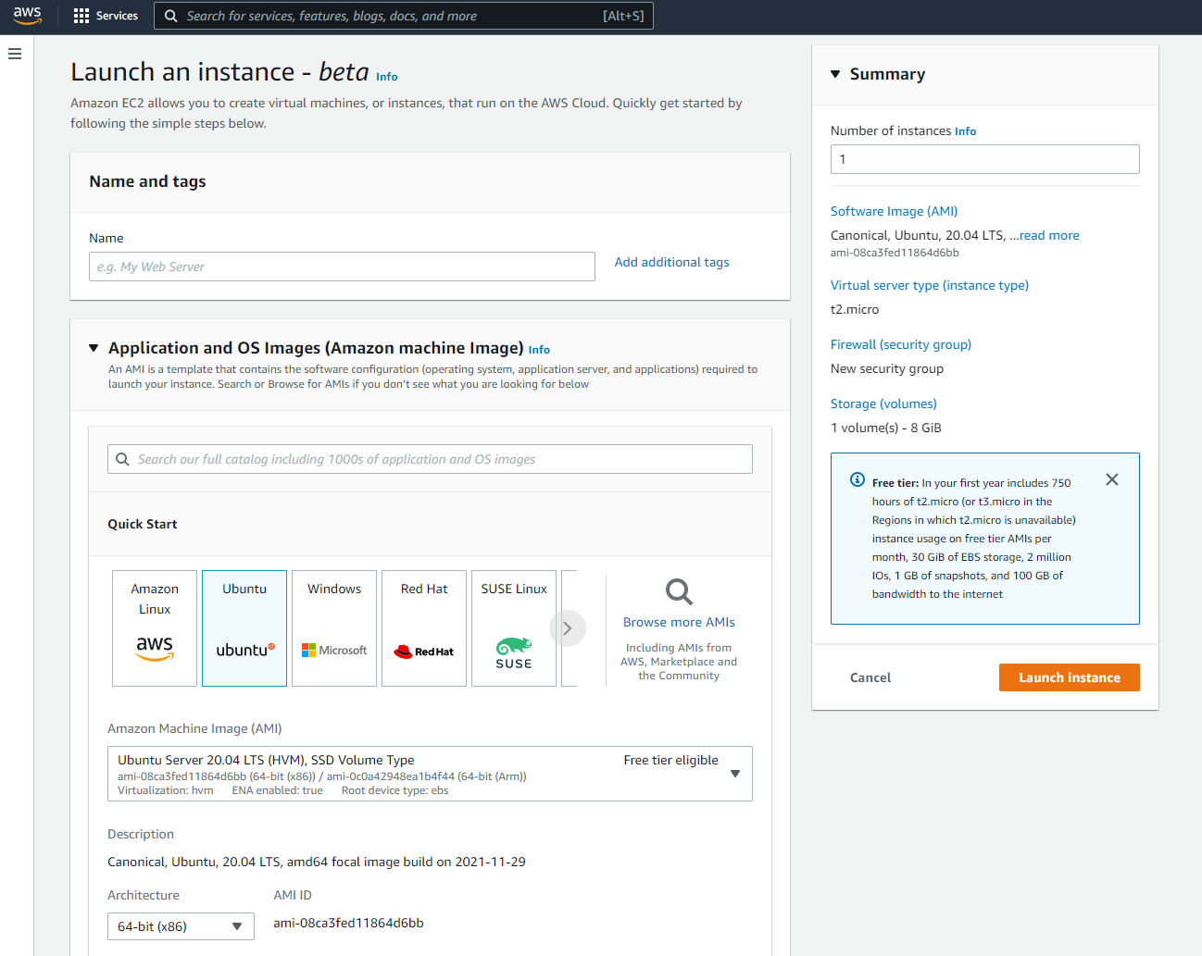Collapse the Summary panel
The height and width of the screenshot is (956, 1202).
pyautogui.click(x=835, y=74)
